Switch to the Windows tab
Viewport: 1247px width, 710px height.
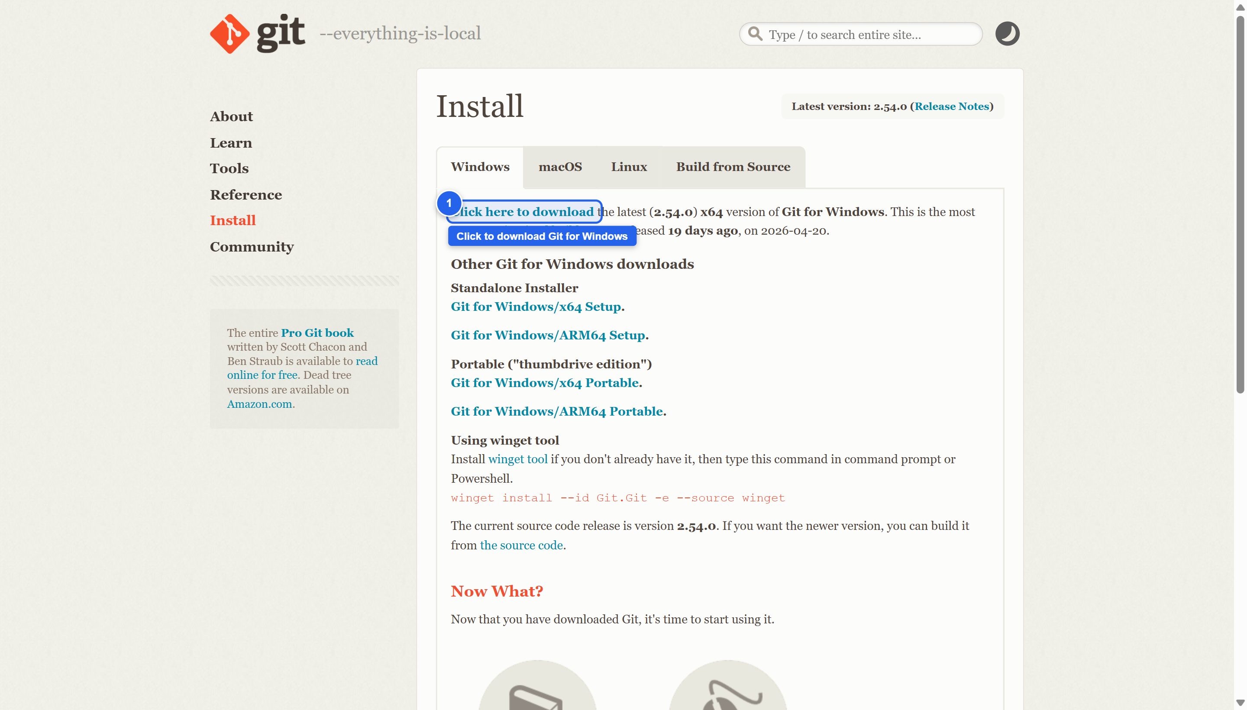[480, 167]
